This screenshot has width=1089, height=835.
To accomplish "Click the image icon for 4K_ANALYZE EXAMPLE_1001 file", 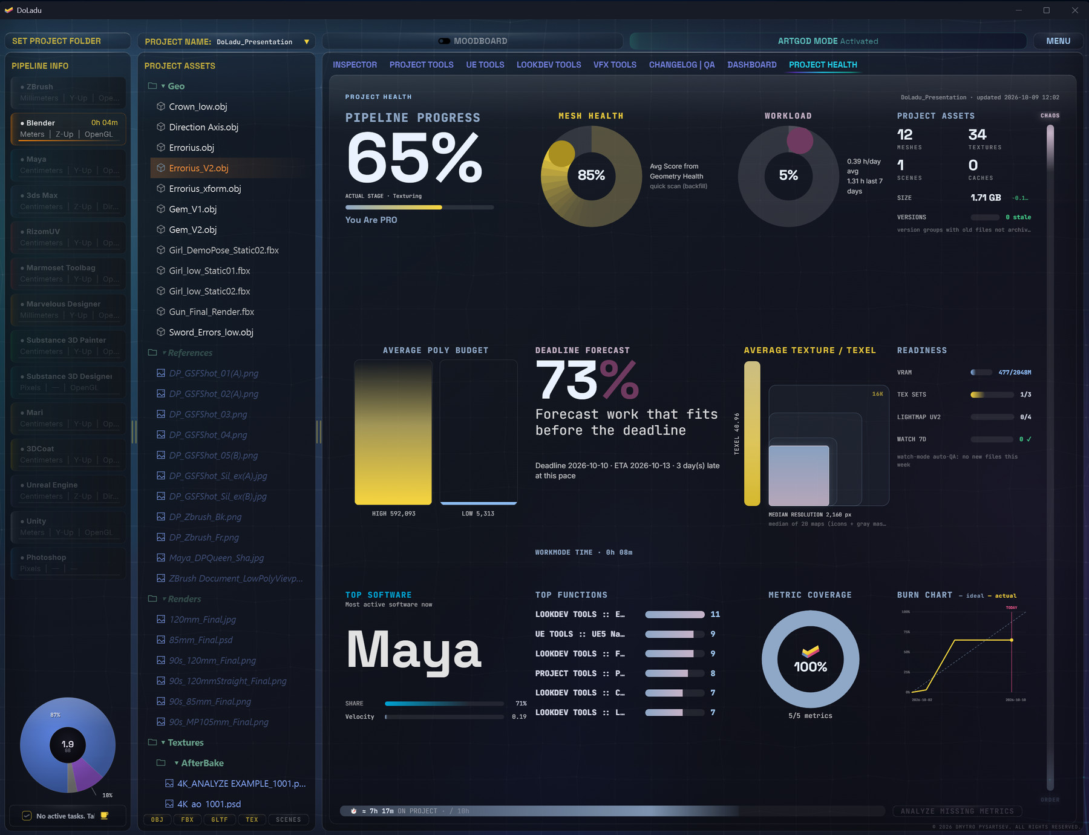I will [x=169, y=784].
